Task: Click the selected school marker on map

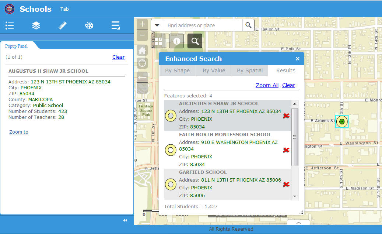Action: (x=342, y=121)
